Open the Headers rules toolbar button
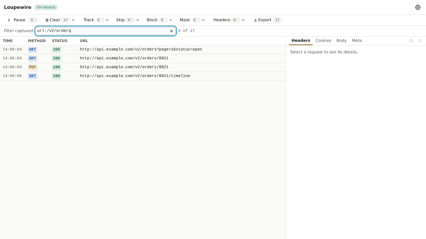Viewport: 426px width, 239px height. coord(226,20)
